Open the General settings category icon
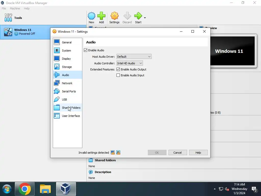 pyautogui.click(x=57, y=42)
